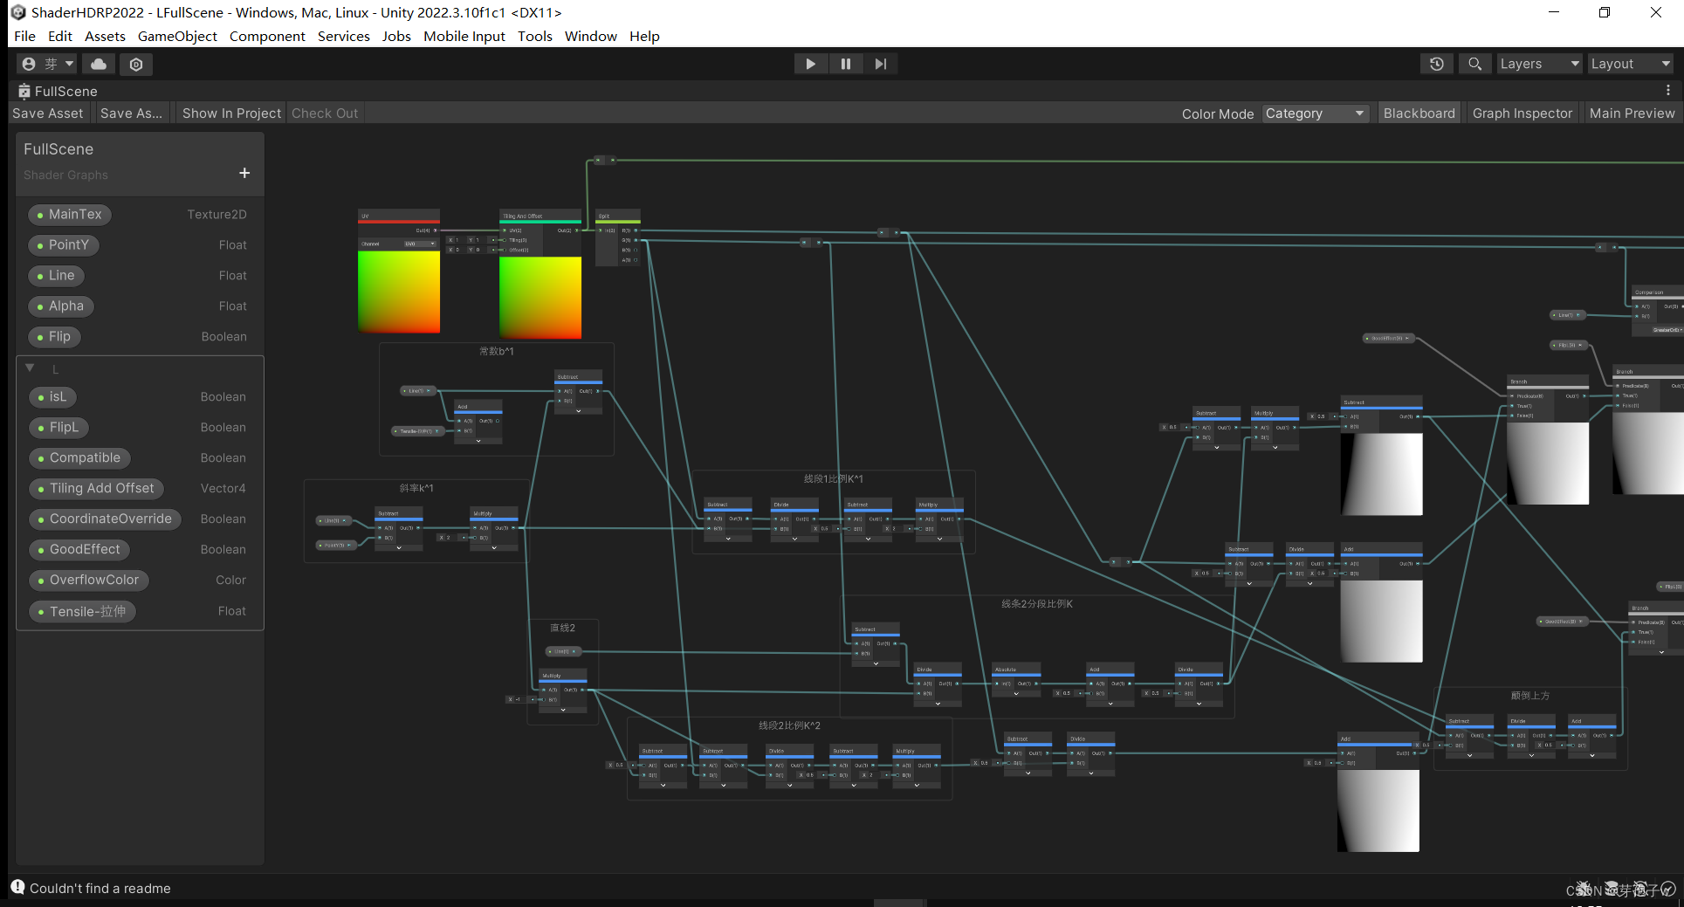Toggle the Main Preview panel
Screen dimensions: 1684x907
click(x=1632, y=113)
